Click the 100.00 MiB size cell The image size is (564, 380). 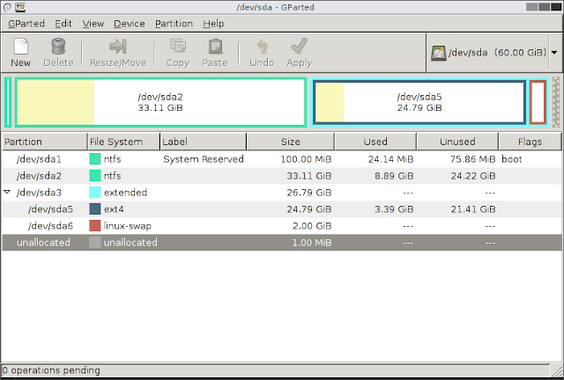[x=306, y=159]
